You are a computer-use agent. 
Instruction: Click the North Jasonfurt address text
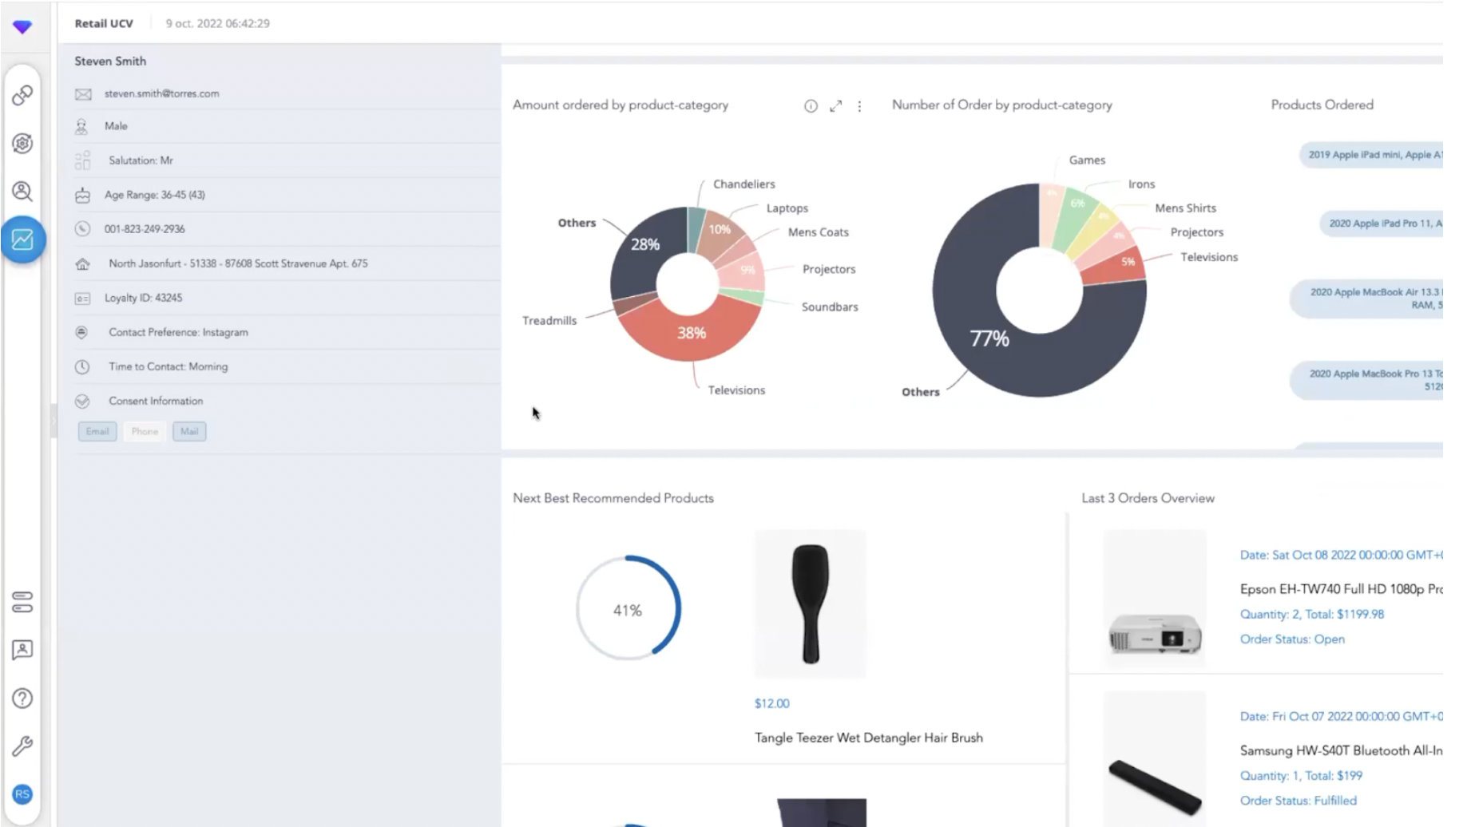coord(238,263)
